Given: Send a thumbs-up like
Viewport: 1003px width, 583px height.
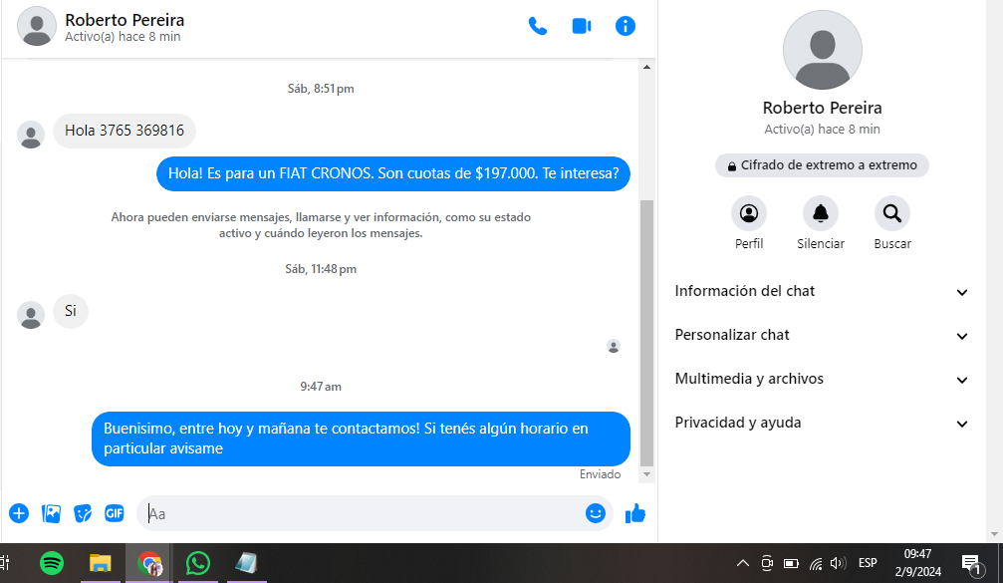Looking at the screenshot, I should pyautogui.click(x=635, y=513).
